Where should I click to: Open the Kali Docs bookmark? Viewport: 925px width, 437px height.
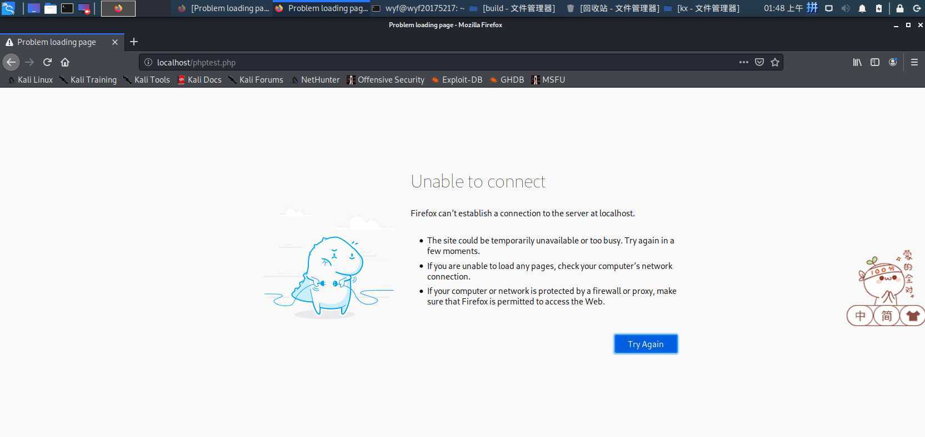[199, 80]
